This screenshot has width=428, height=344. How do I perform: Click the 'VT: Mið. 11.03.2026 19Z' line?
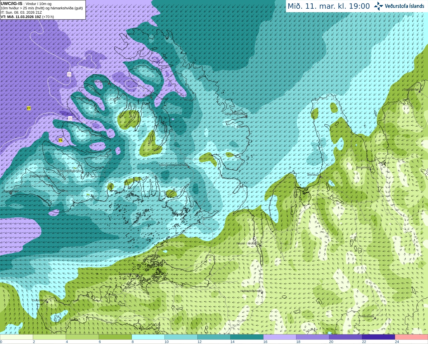pos(21,17)
